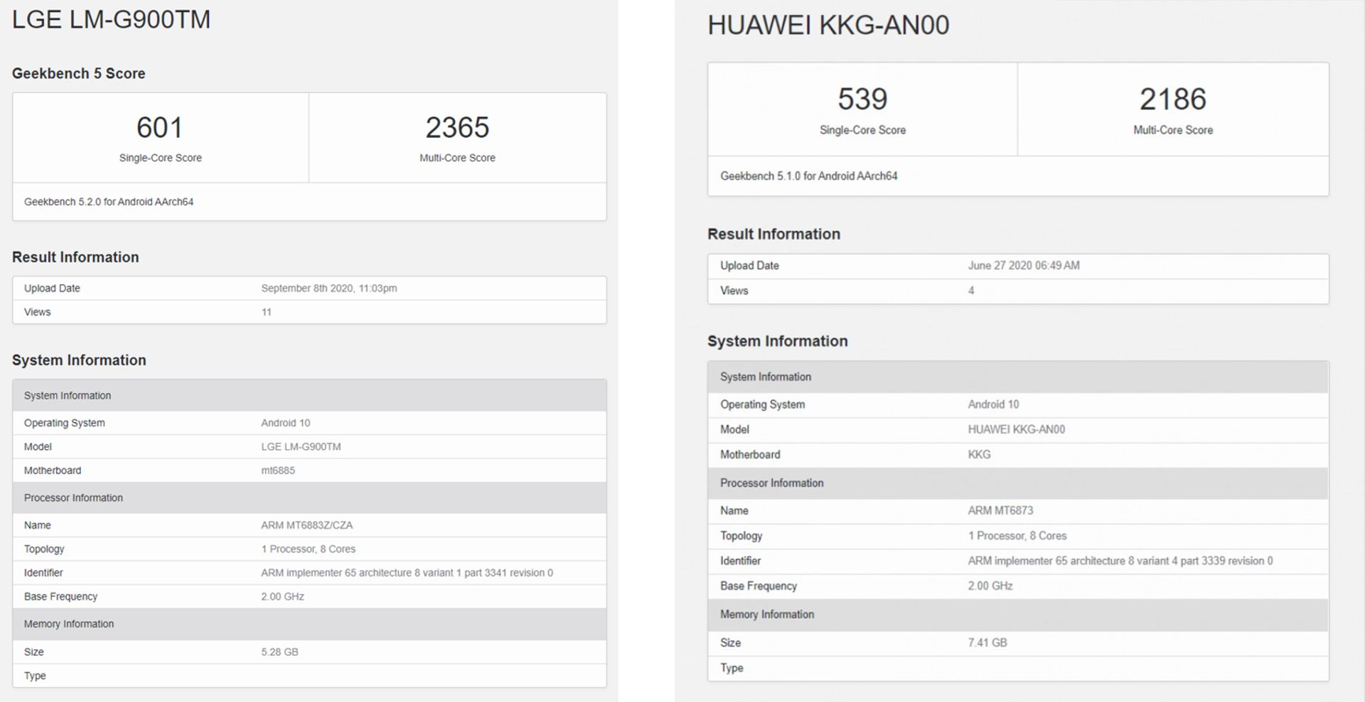1365x702 pixels.
Task: Click the Huawei Memory Information section header
Action: [x=766, y=615]
